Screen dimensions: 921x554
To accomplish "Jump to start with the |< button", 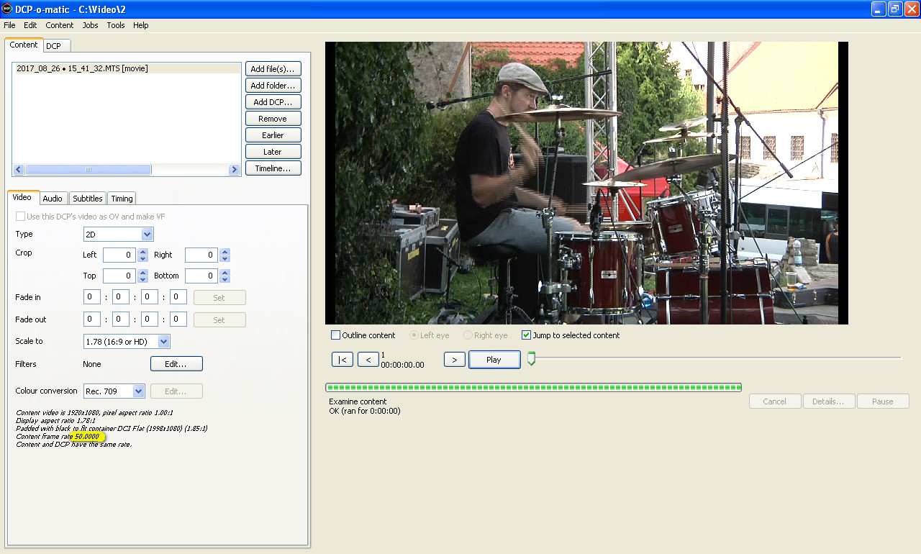I will 342,360.
